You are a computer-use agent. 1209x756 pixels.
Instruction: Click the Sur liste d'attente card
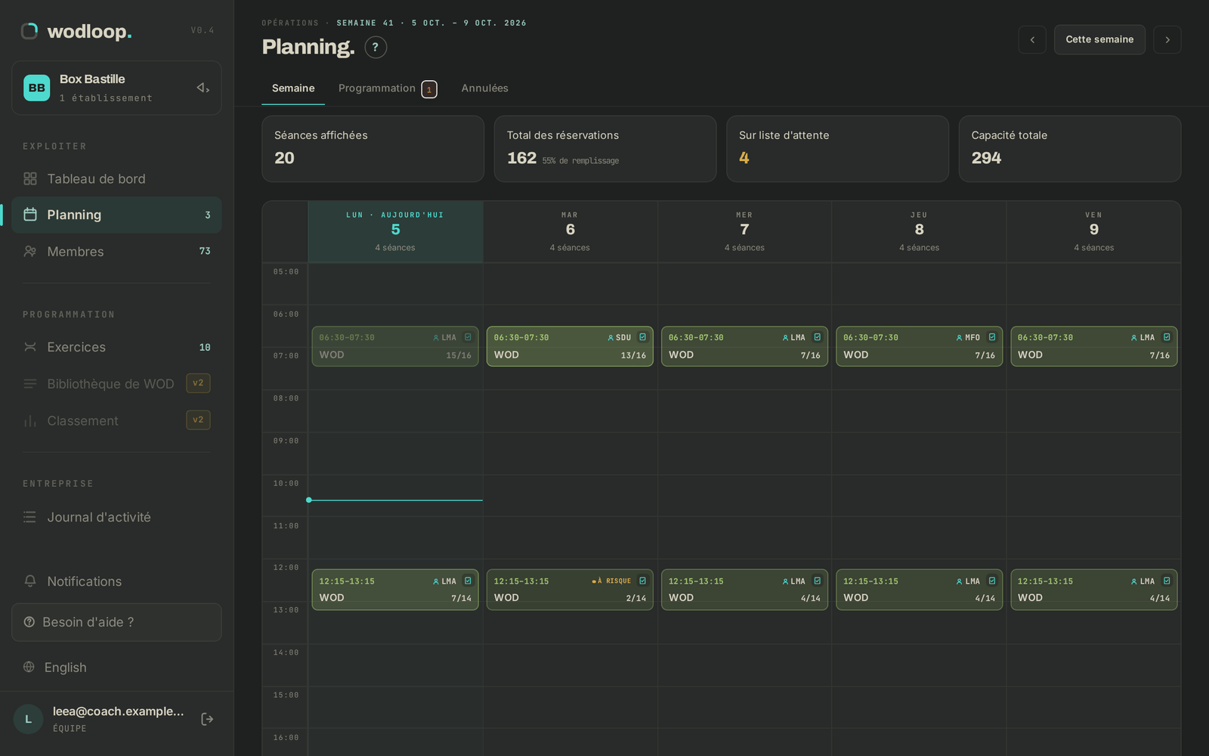[x=837, y=149]
